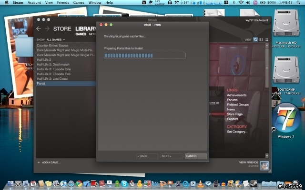The image size is (305, 190).
Task: Select Half-Life 2 in game list
Action: point(66,60)
